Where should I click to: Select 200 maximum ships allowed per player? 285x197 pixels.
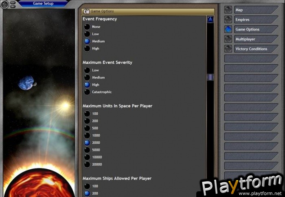coord(87,193)
